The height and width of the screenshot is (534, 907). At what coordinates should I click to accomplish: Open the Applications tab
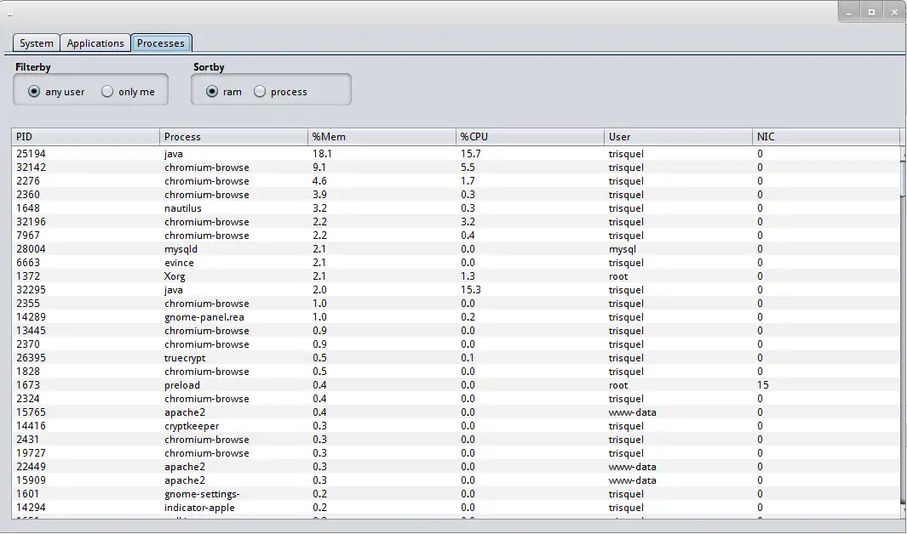pyautogui.click(x=95, y=43)
